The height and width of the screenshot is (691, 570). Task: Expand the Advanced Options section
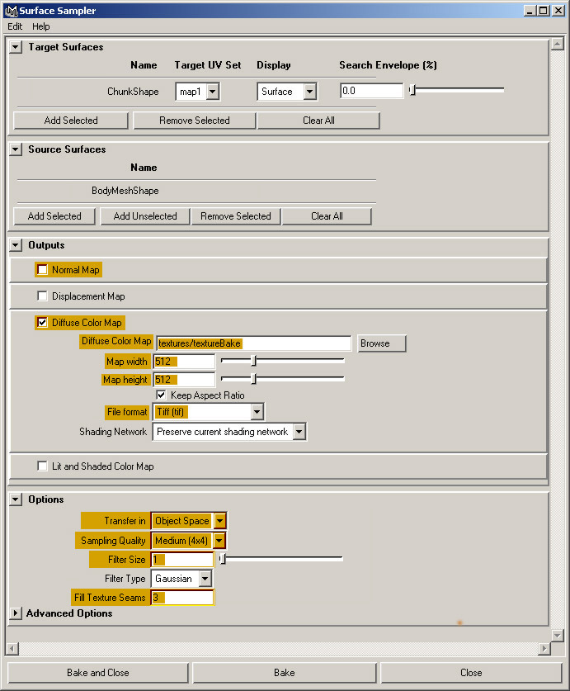tap(16, 613)
